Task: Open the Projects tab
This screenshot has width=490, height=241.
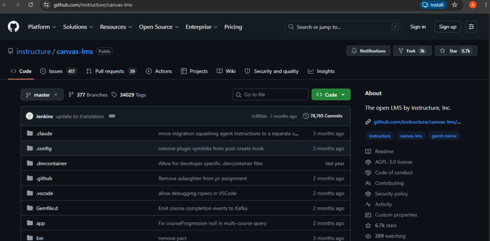Action: tap(194, 71)
